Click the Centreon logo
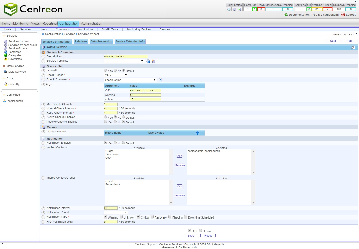This screenshot has width=359, height=249. pyautogui.click(x=33, y=9)
